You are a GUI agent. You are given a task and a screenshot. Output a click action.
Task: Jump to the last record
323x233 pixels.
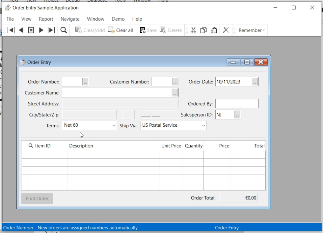point(51,30)
